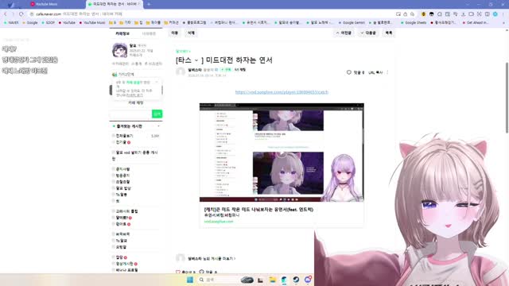Open the 기타 bookmark folder
Screen dimensions: 509x286
126,23
